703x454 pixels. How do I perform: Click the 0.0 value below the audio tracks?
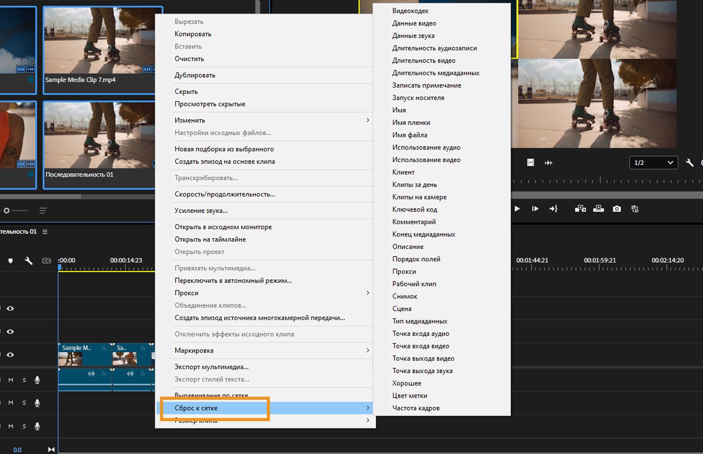17,450
